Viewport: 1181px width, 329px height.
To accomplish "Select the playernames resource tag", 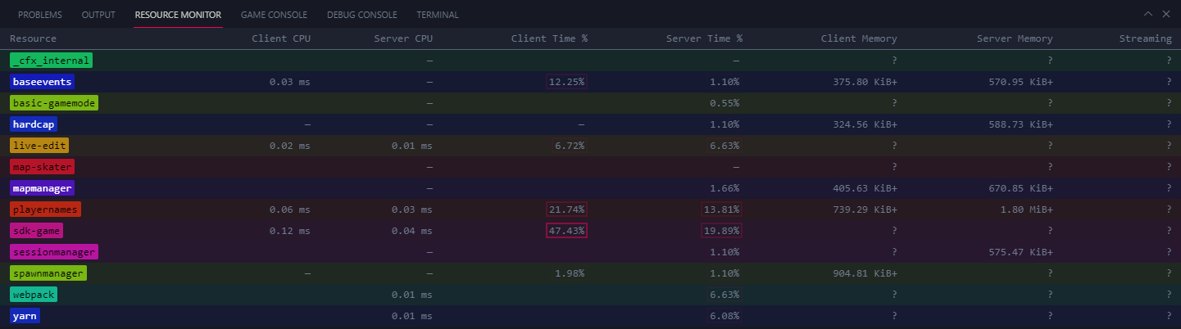I will [x=45, y=210].
